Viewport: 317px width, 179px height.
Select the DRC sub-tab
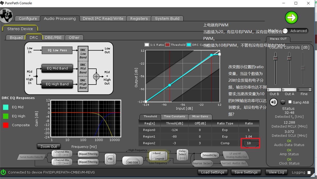[x=34, y=38]
